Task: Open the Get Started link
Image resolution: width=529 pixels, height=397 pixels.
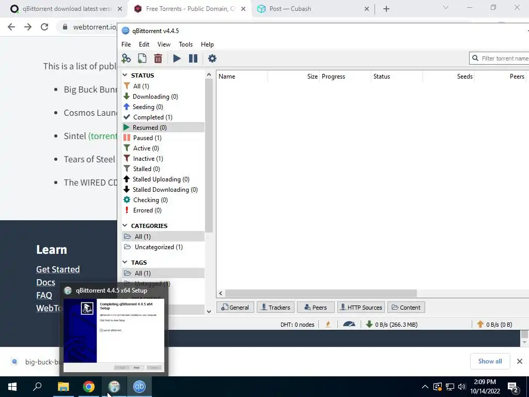Action: (x=58, y=269)
